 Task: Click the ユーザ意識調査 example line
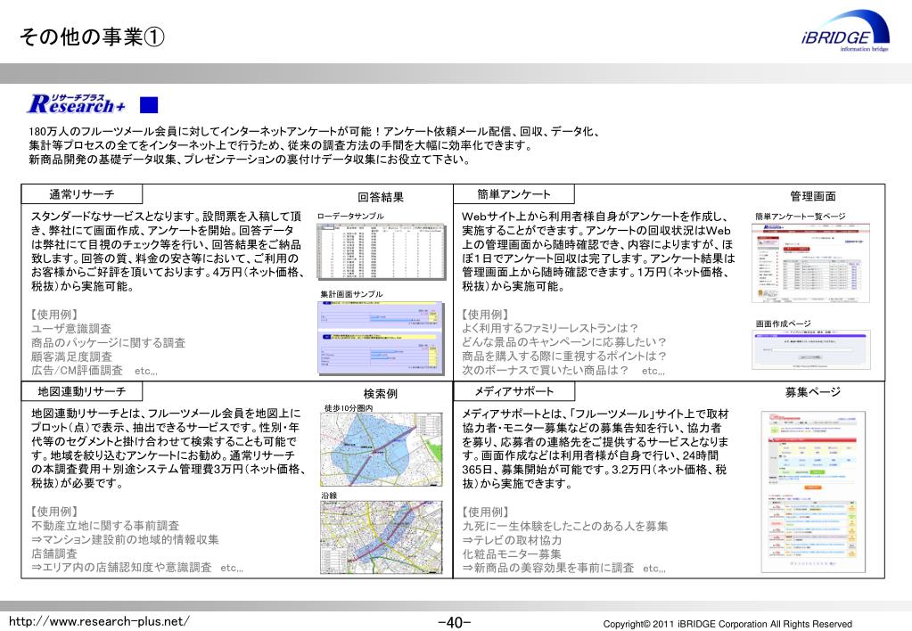71,328
